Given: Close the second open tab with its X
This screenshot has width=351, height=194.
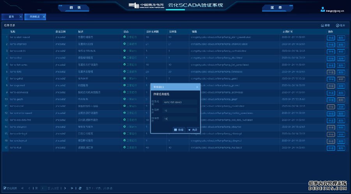Looking at the screenshot, I should click(x=44, y=17).
